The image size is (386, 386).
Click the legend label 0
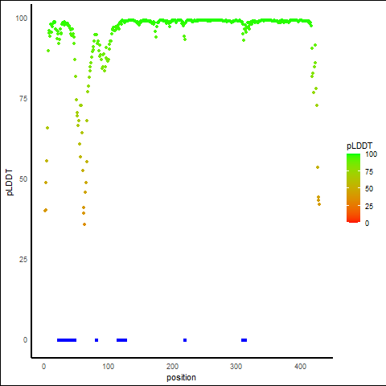click(367, 224)
